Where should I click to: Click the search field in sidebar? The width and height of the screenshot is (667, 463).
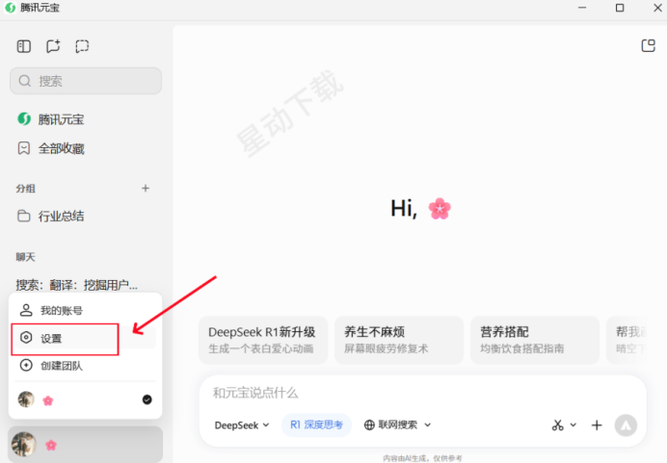86,81
